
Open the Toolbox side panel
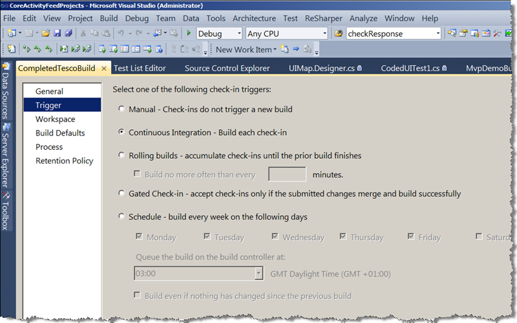6,211
